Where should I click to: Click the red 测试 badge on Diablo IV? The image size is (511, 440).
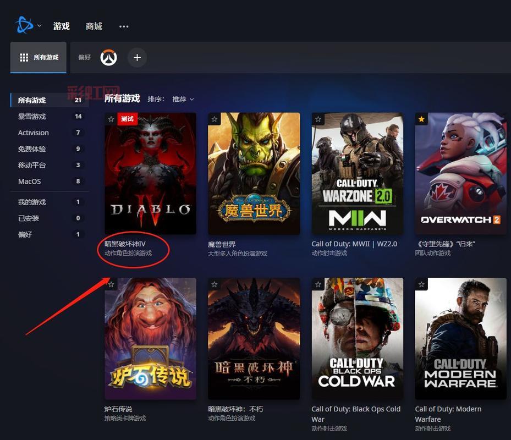128,119
